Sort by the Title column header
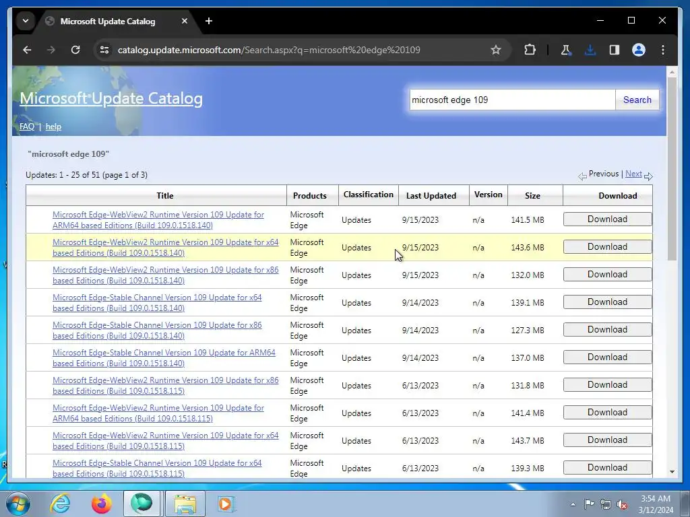The height and width of the screenshot is (517, 690). coord(165,196)
